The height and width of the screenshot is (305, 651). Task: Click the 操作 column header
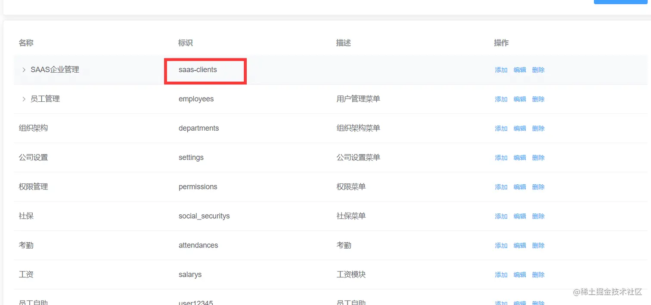click(x=501, y=43)
